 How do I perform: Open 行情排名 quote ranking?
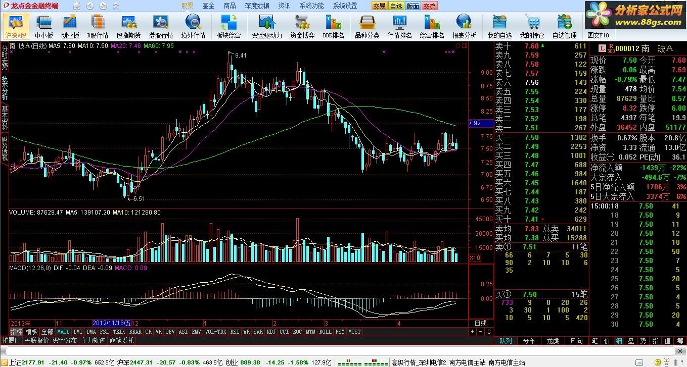pyautogui.click(x=399, y=26)
